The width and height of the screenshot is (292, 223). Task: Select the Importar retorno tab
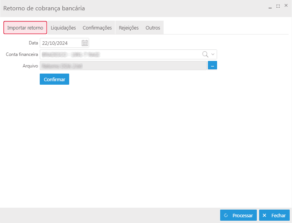point(25,28)
